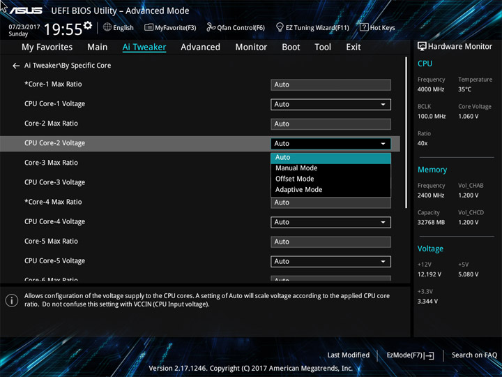Click the Hardware Monitor screen icon
Image resolution: width=502 pixels, height=377 pixels.
422,46
